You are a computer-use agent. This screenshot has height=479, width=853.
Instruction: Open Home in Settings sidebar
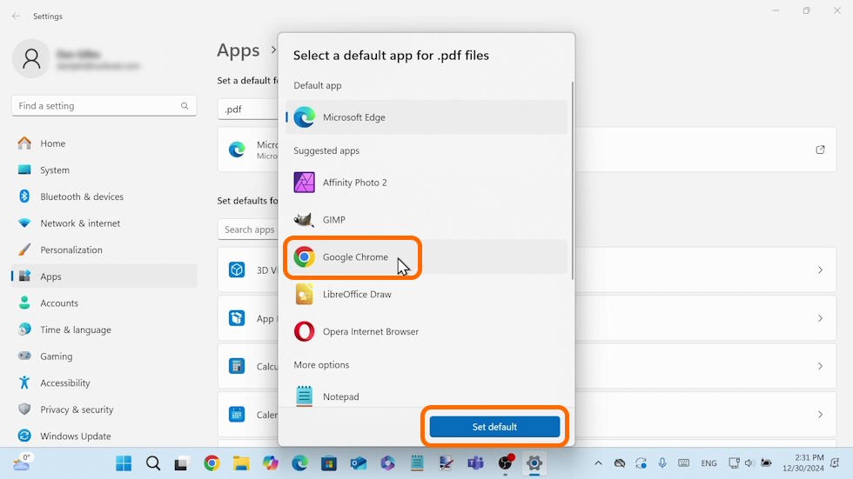pos(104,143)
